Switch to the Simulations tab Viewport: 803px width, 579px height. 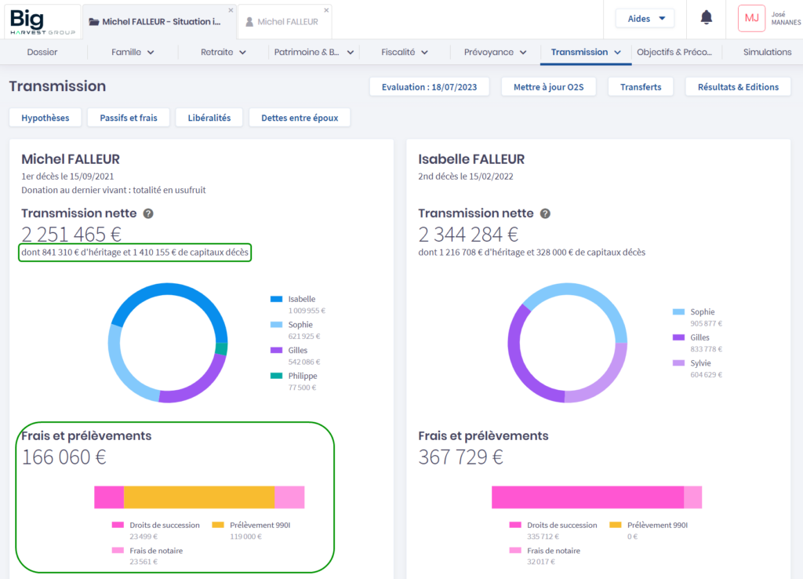point(767,53)
